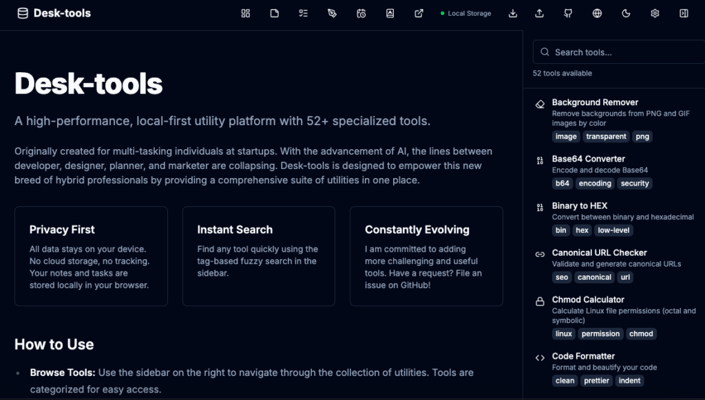Click the download import icon

click(x=512, y=13)
